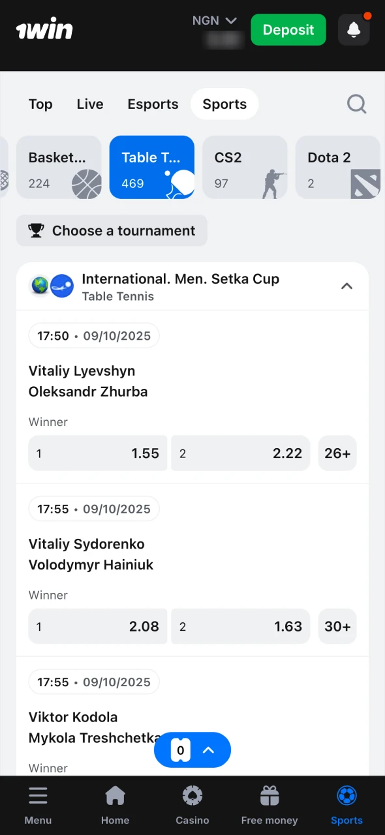Select odds 1.63 for Volodymyr Hainiuk
Screen dimensions: 385x835
(x=240, y=626)
